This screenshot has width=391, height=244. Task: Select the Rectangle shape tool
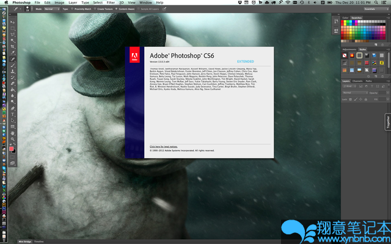[12, 127]
